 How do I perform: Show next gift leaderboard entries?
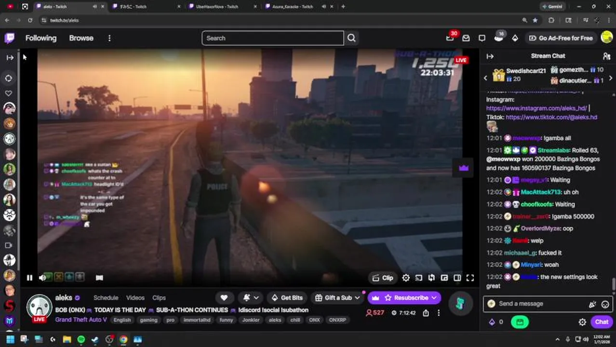[611, 78]
